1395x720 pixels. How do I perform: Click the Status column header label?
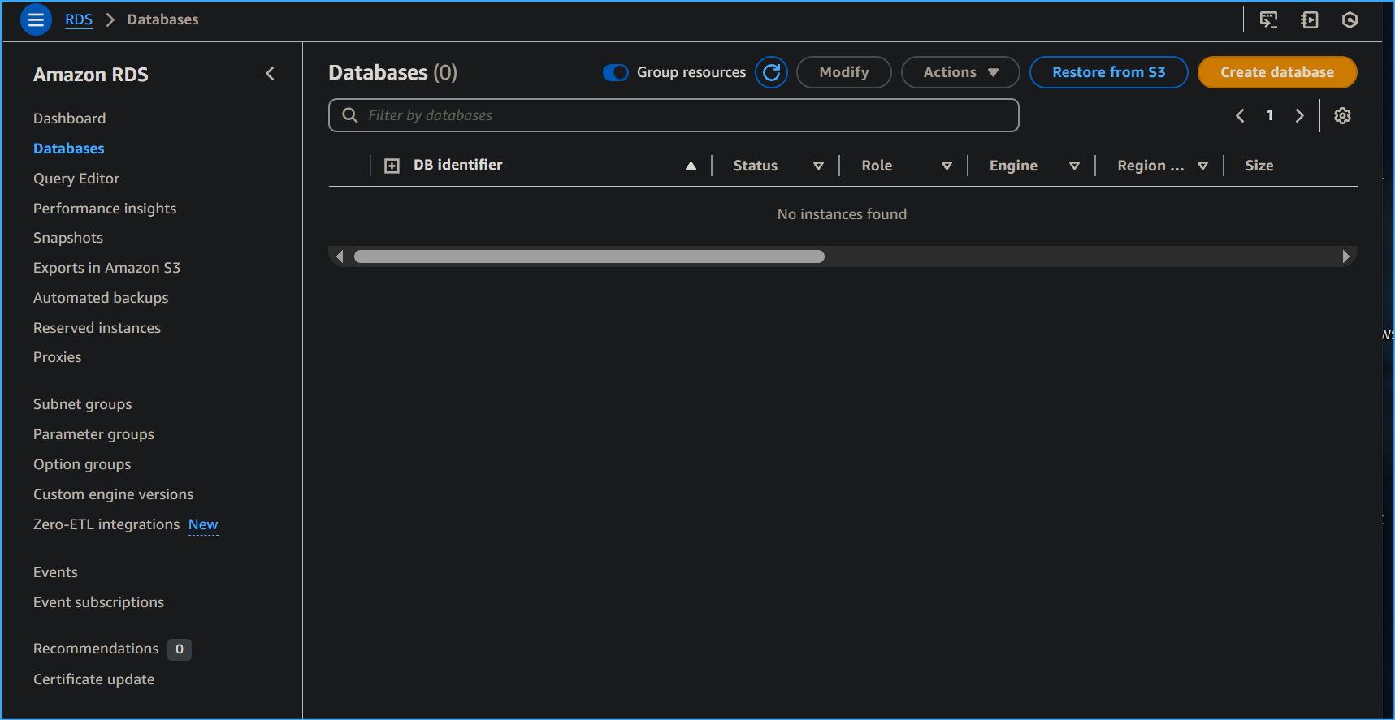pyautogui.click(x=755, y=166)
